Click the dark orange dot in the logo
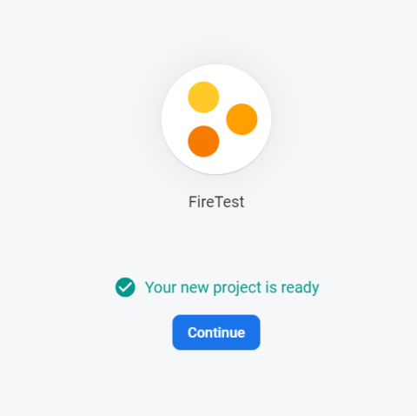This screenshot has height=416, width=417. (x=203, y=141)
